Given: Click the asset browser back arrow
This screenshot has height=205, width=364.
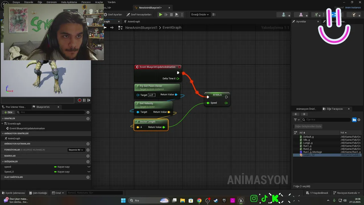Looking at the screenshot, I should pos(296,114).
